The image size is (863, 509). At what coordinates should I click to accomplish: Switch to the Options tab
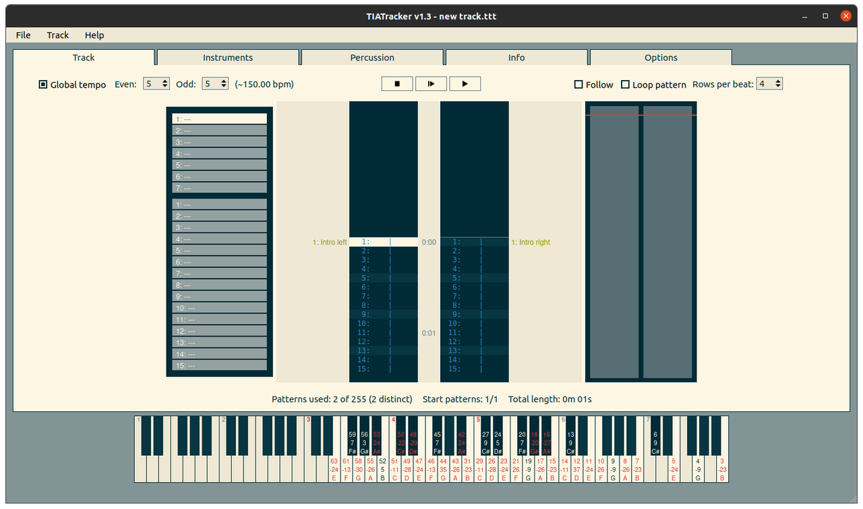coord(661,58)
